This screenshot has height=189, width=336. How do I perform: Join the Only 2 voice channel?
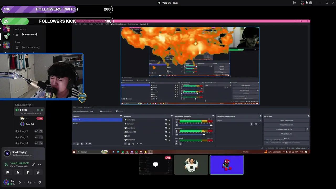pos(29,131)
